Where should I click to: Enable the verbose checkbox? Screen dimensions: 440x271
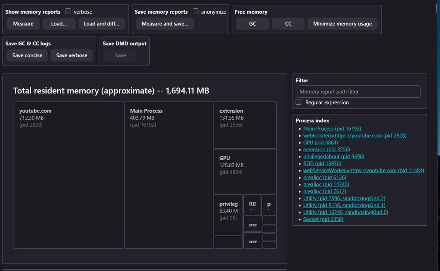pyautogui.click(x=68, y=11)
